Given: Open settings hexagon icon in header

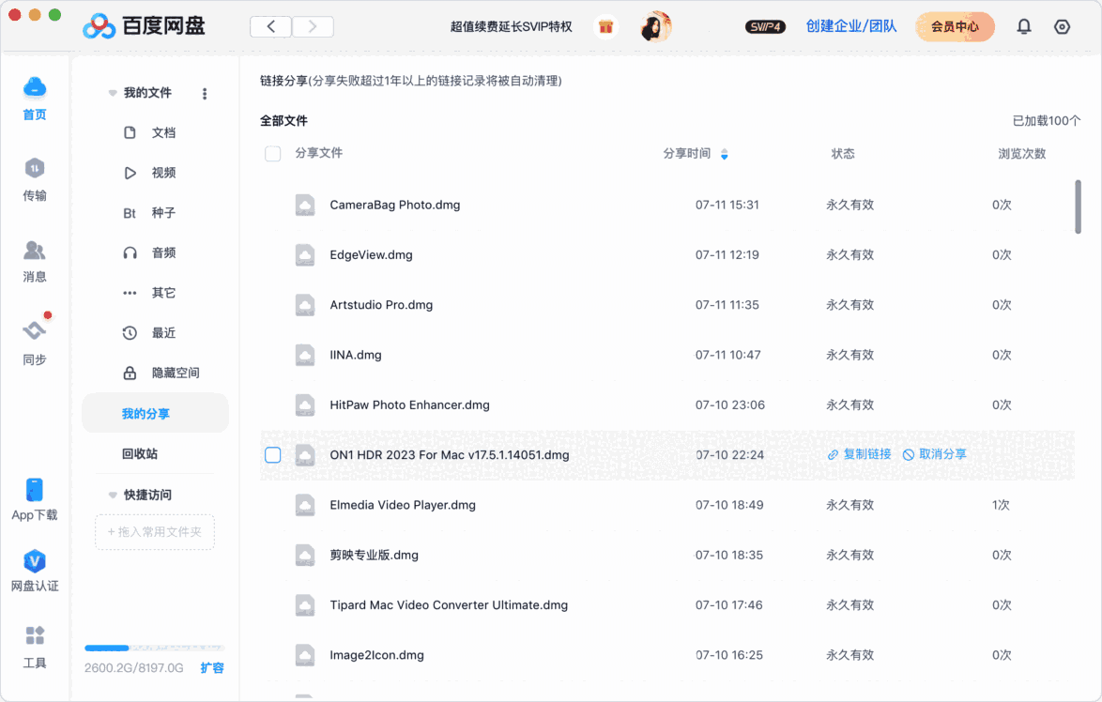Looking at the screenshot, I should point(1062,26).
